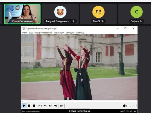The height and width of the screenshot is (113, 151).
Task: Skip to previous track button
Action: [x=40, y=106]
